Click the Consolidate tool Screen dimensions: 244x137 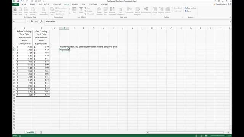(129, 11)
